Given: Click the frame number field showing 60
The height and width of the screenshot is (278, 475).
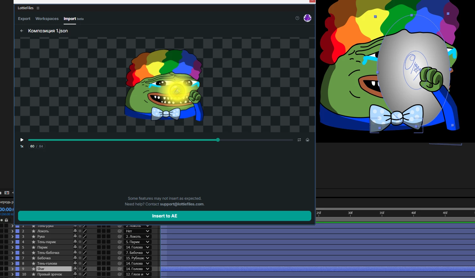Looking at the screenshot, I should [32, 146].
